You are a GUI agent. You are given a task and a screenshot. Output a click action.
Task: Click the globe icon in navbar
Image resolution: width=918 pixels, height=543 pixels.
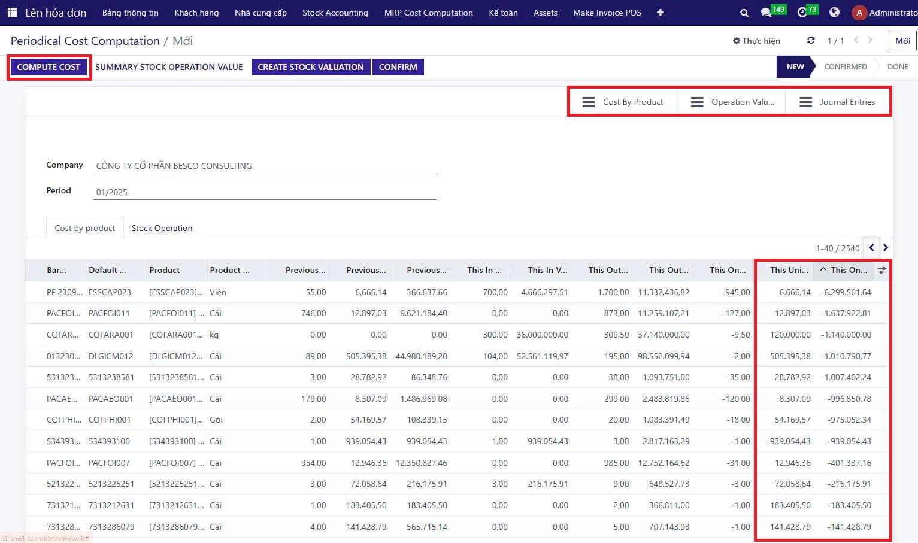834,13
